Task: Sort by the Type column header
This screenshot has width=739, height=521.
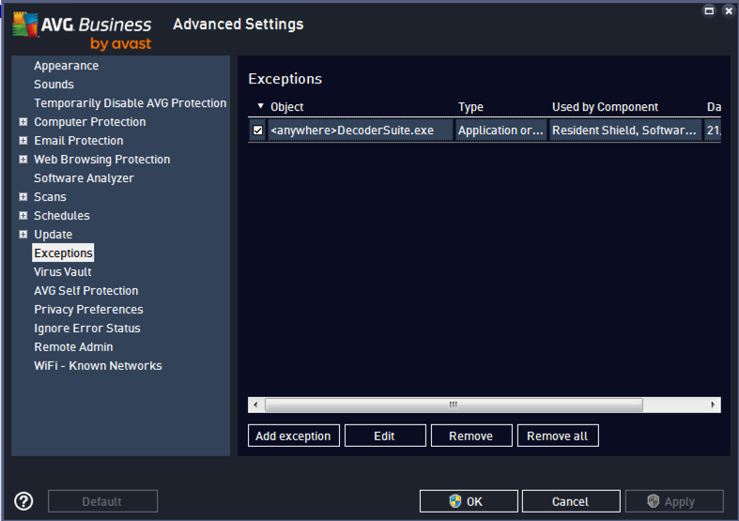Action: coord(470,107)
